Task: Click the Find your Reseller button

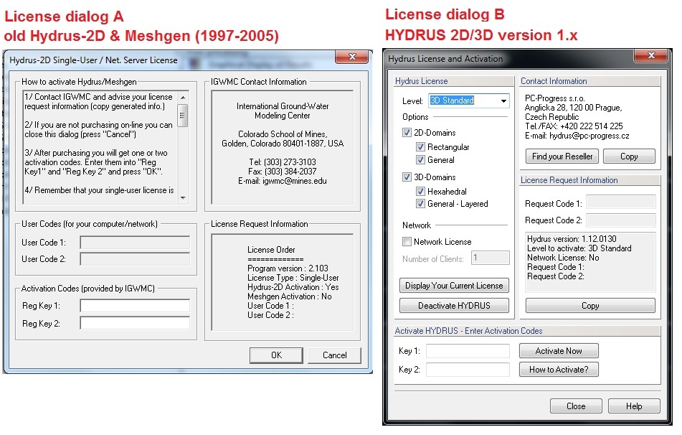Action: click(x=562, y=156)
